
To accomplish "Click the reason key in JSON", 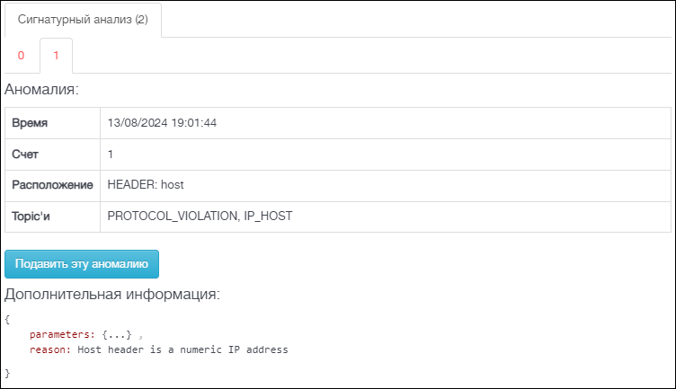I will tap(50, 349).
